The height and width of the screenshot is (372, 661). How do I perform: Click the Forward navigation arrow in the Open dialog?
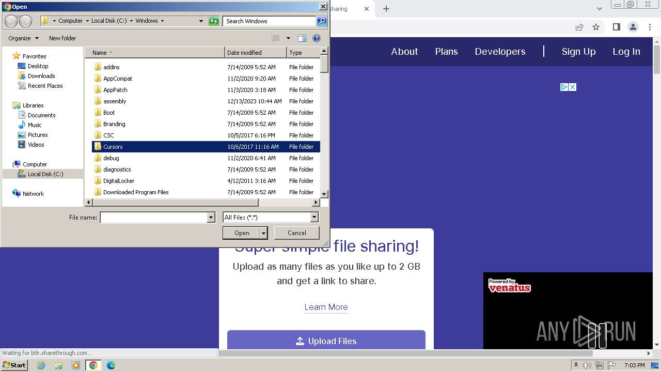pyautogui.click(x=25, y=21)
